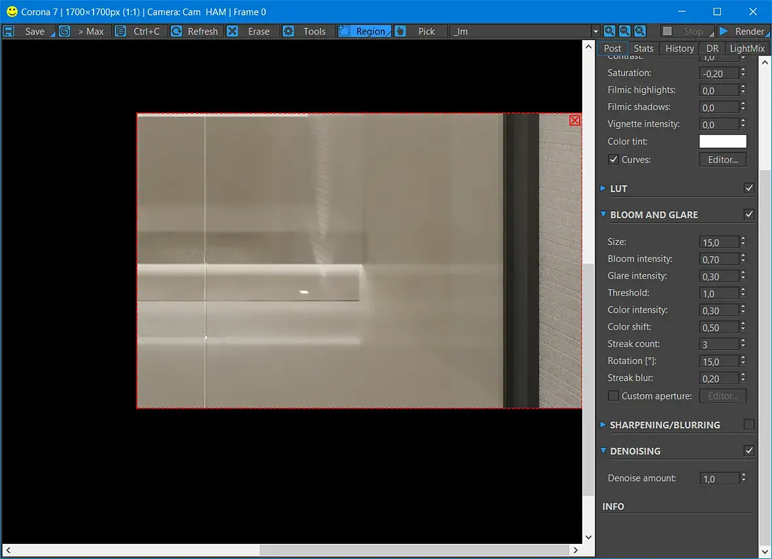Screen dimensions: 772x559
Task: Open the History tab
Action: click(680, 48)
